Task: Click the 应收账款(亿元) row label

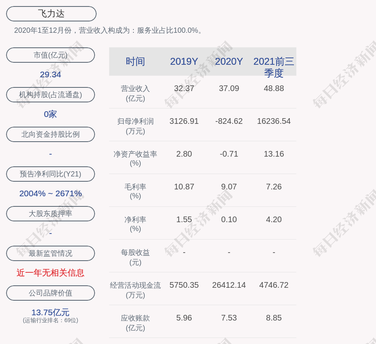Action: 135,323
